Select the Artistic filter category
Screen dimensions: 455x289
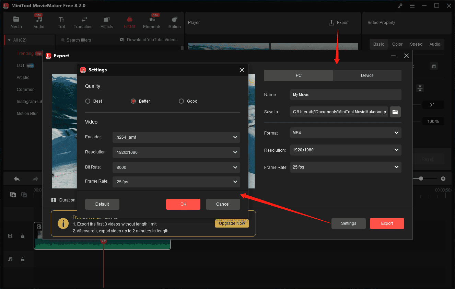(x=23, y=78)
